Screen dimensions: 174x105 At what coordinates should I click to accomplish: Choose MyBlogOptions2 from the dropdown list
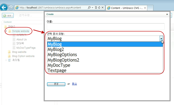pyautogui.click(x=105, y=60)
